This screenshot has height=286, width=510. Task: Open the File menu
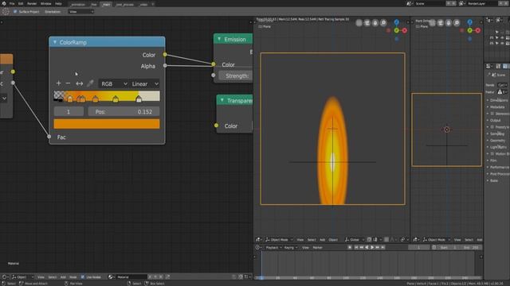[x=12, y=3]
